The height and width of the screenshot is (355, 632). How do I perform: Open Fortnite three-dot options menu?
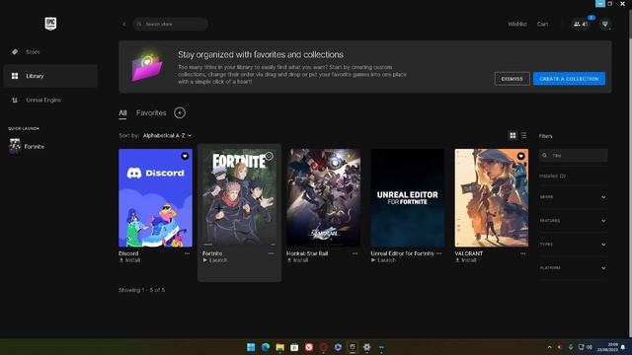click(x=271, y=253)
